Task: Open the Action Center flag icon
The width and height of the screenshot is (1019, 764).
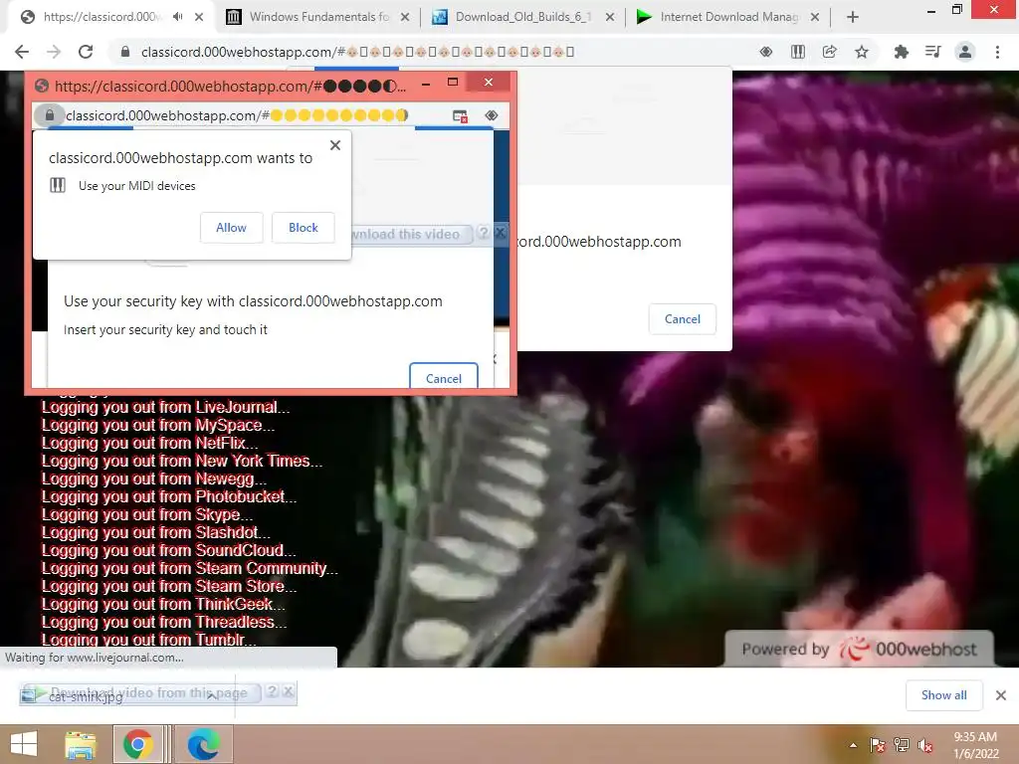Action: point(878,745)
